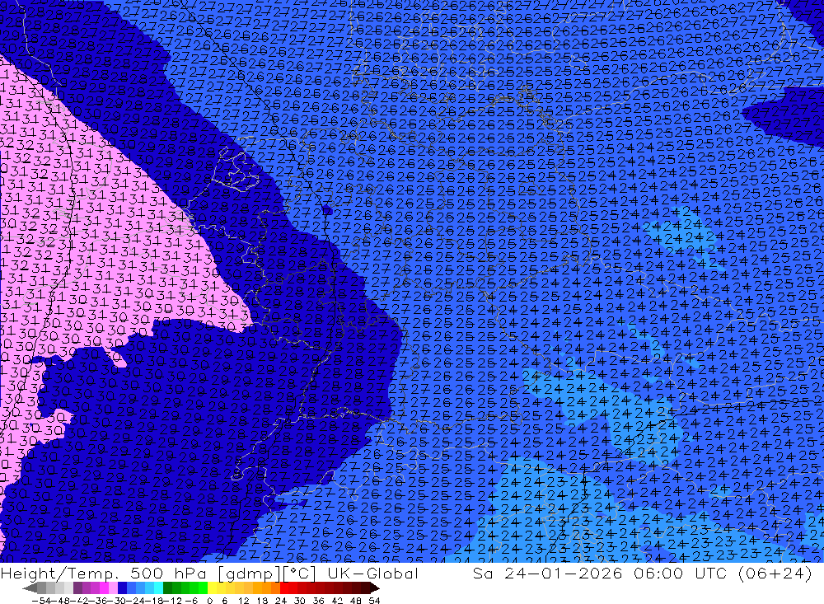824x604 pixels.
Task: Select the bright yellow legend swatch at 0
Action: tap(213, 588)
